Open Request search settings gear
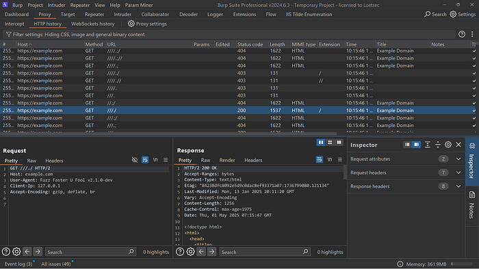This screenshot has height=269, width=479. (16, 252)
